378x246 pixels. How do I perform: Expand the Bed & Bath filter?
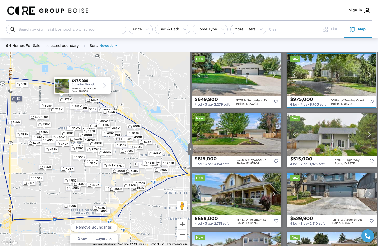172,29
